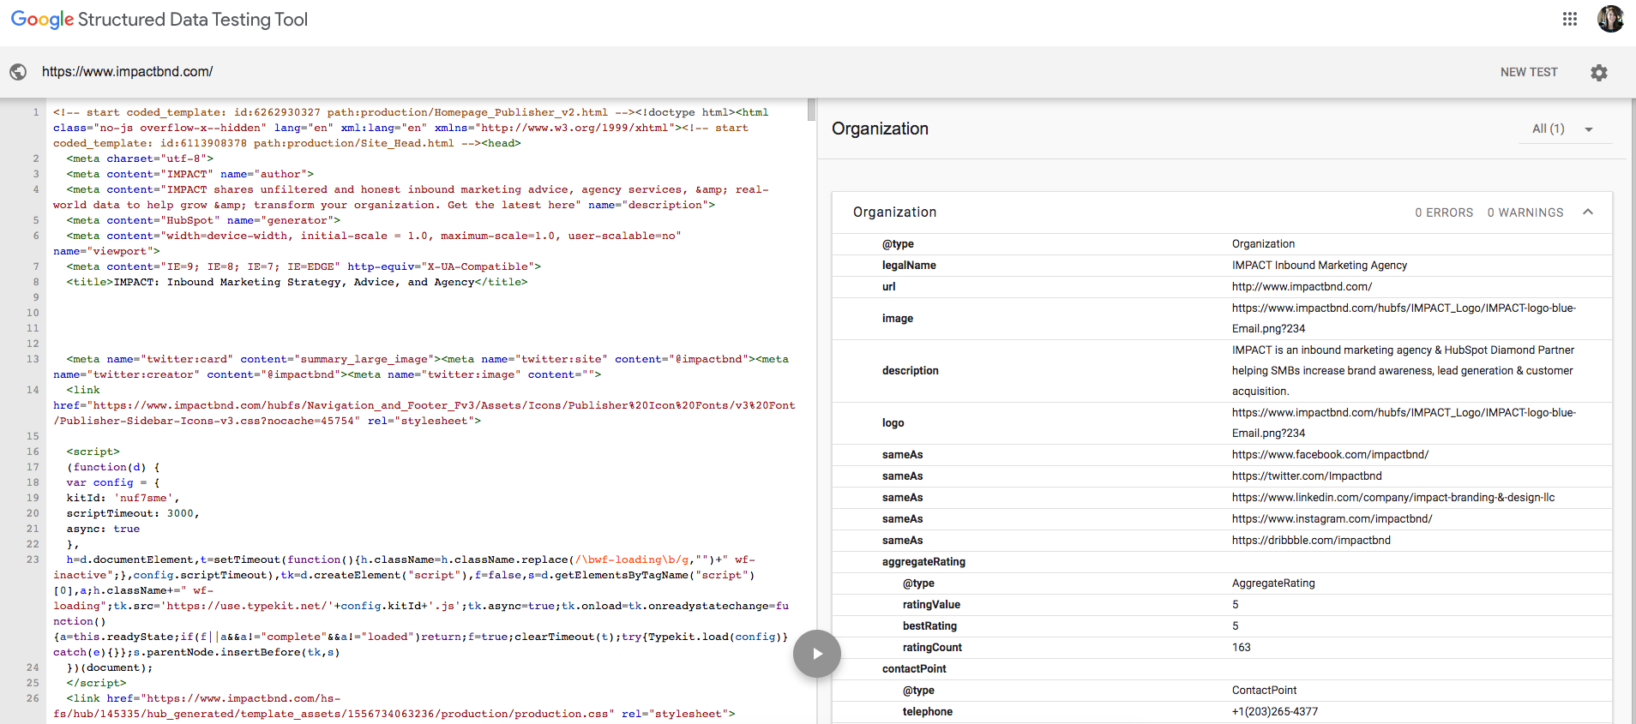Open the user account avatar
This screenshot has height=724, width=1636.
point(1610,19)
